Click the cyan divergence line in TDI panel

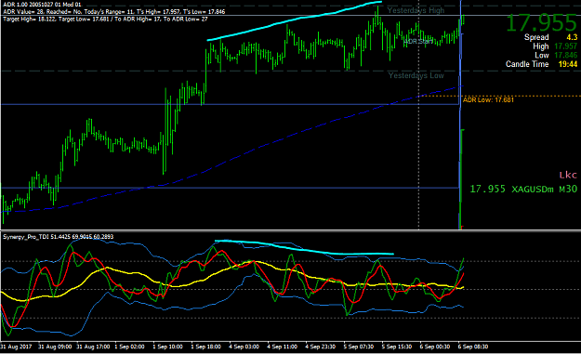click(304, 248)
